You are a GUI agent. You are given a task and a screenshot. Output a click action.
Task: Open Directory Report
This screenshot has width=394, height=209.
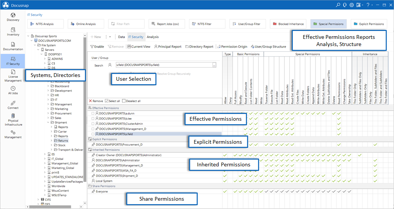tap(199, 46)
